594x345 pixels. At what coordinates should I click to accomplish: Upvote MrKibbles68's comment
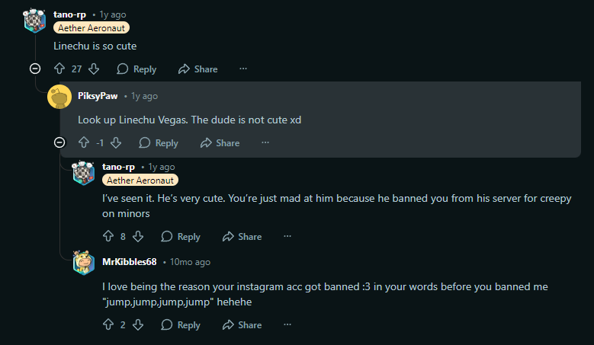tap(108, 325)
